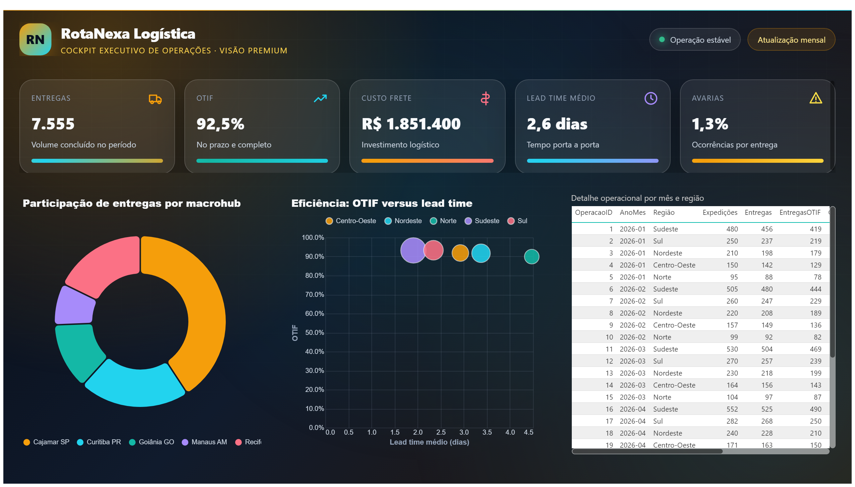Sort table by the AnoMes column header
Screen dimensions: 855x487
[632, 212]
